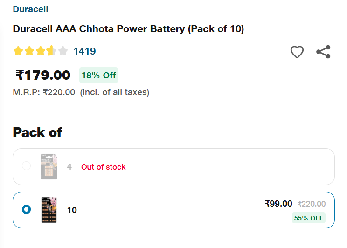Click the product title text

(x=128, y=29)
